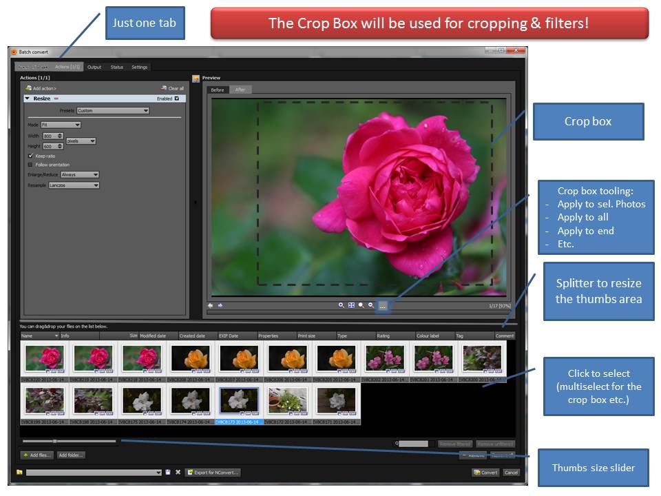Image resolution: width=661 pixels, height=496 pixels.
Task: Open the Presets Custom dropdown
Action: tap(113, 110)
